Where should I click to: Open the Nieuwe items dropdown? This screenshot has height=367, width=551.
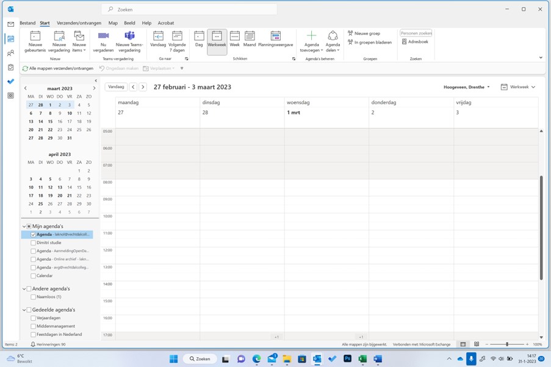(x=79, y=42)
